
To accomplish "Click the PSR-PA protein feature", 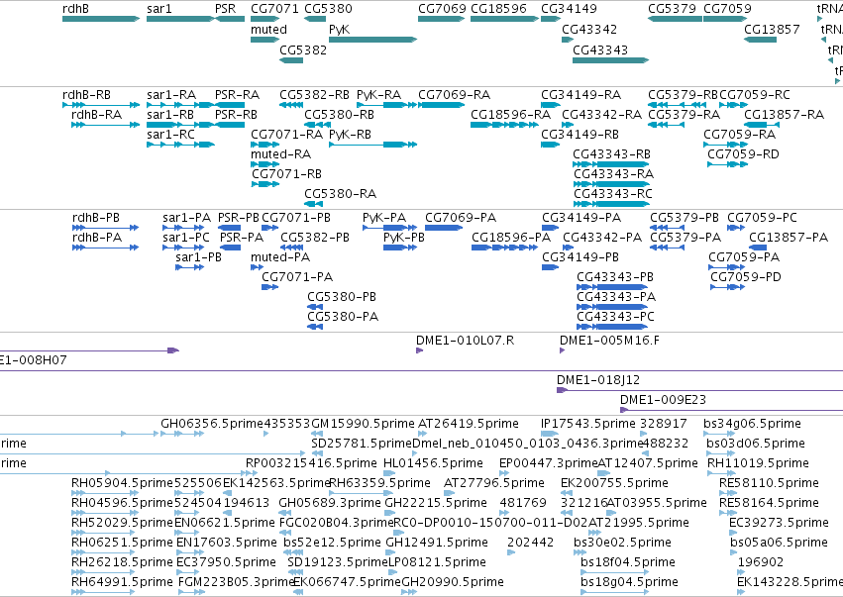I will coord(231,248).
